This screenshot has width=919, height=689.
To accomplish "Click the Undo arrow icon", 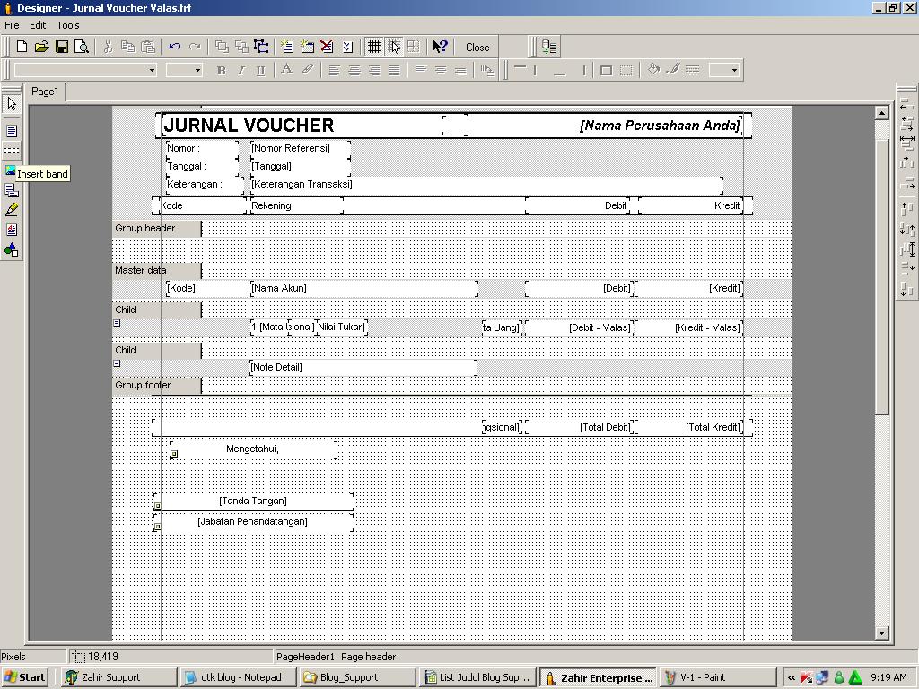I will [x=175, y=47].
